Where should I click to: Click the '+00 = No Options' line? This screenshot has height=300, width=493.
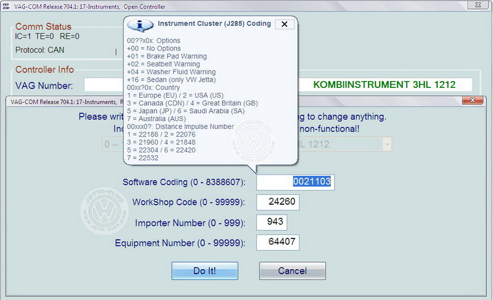coord(153,49)
